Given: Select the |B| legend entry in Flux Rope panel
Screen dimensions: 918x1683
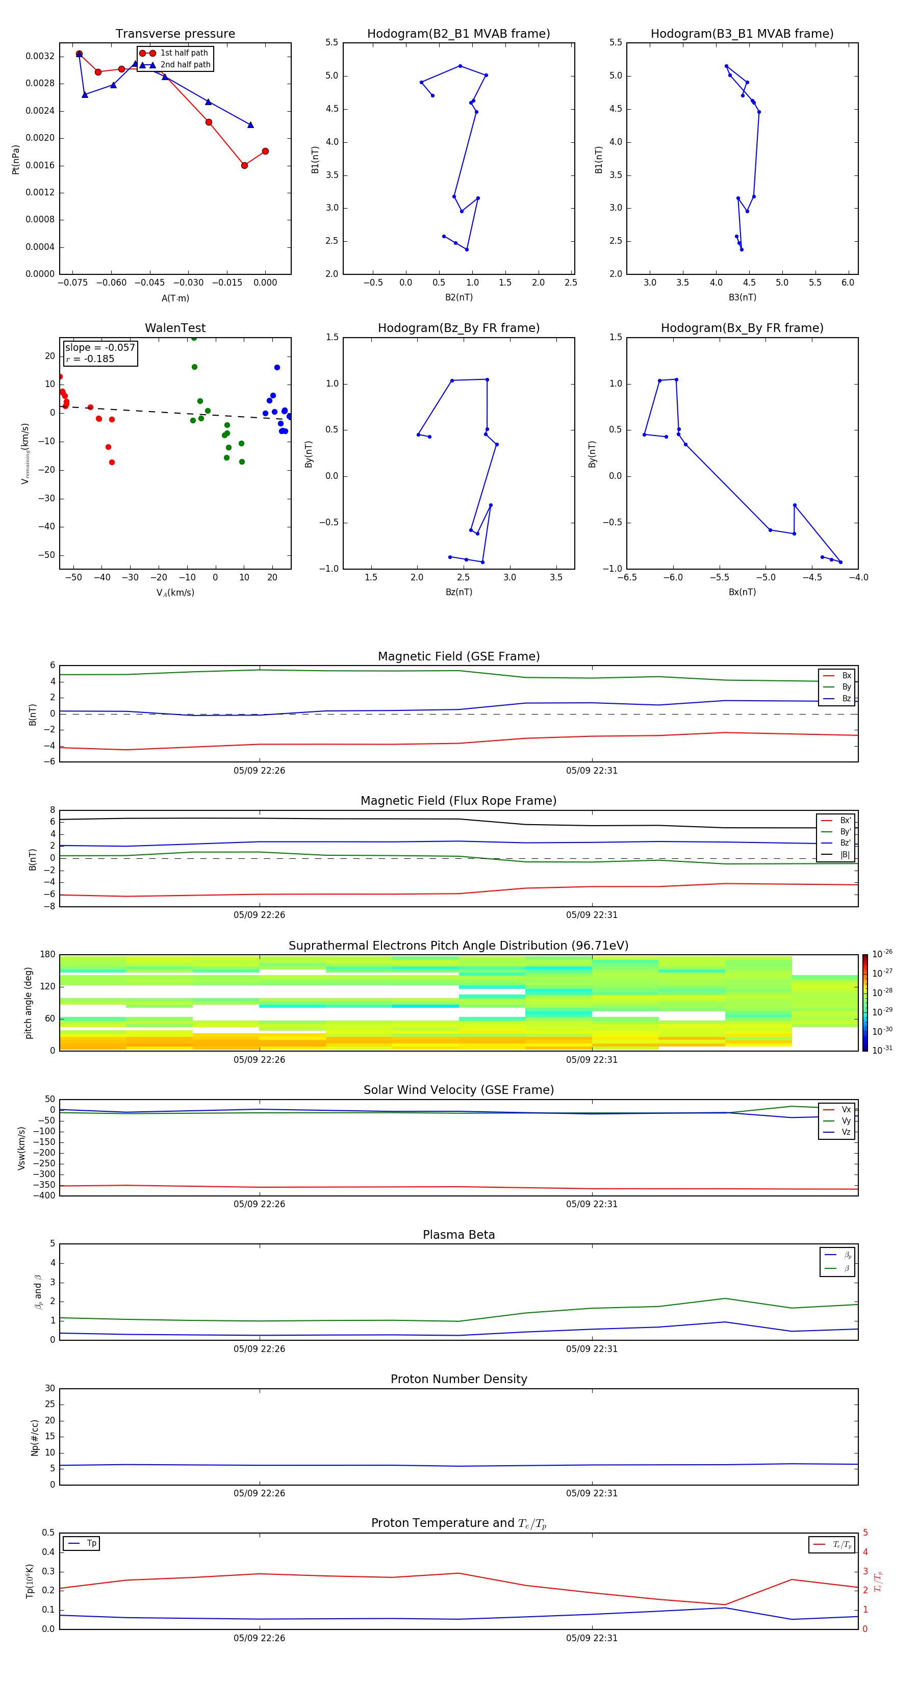Looking at the screenshot, I should pyautogui.click(x=836, y=855).
